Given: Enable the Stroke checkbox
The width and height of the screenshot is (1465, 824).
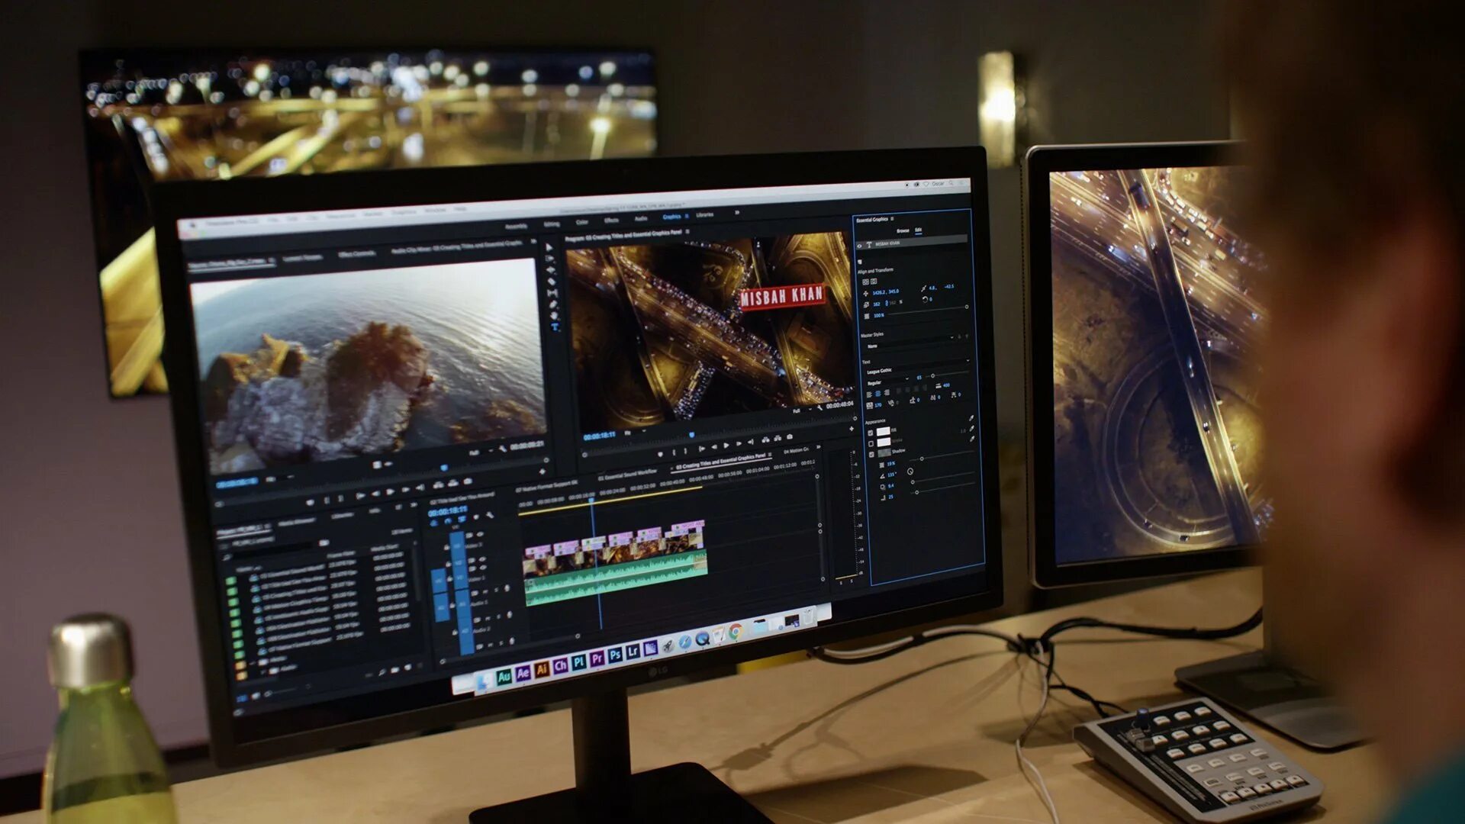Looking at the screenshot, I should click(871, 443).
